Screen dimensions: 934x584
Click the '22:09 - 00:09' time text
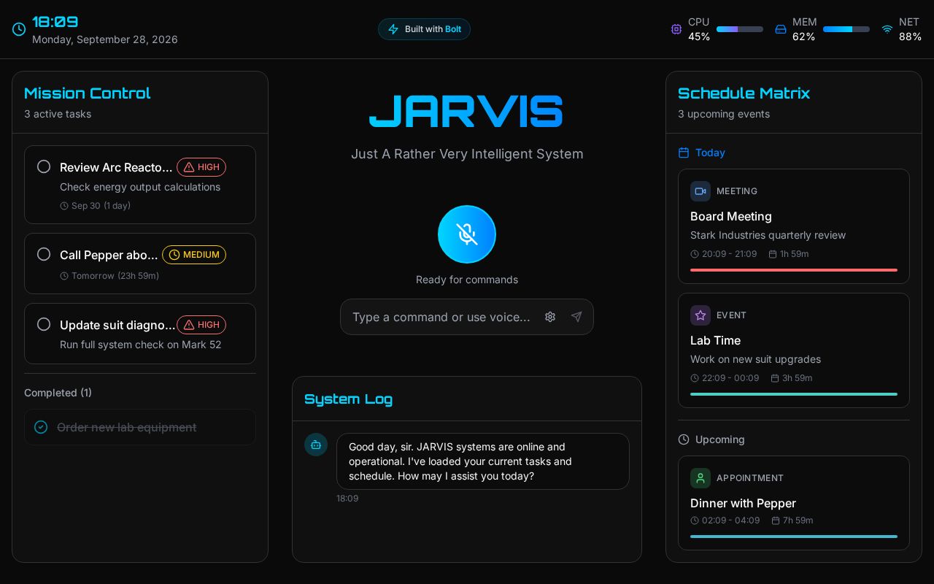(730, 378)
